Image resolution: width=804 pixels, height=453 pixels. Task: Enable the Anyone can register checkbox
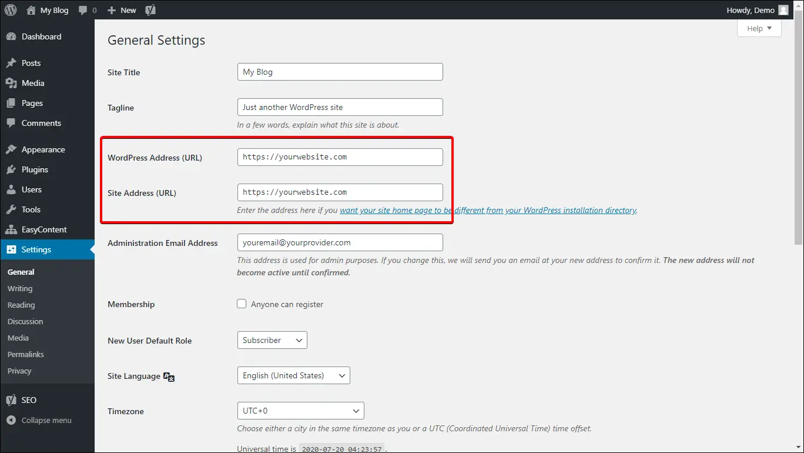242,304
